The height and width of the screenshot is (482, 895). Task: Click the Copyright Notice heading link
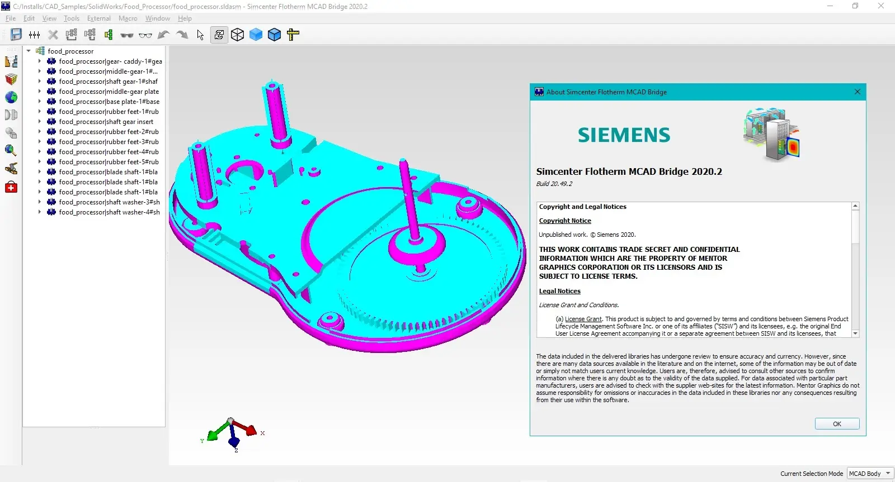click(x=565, y=221)
